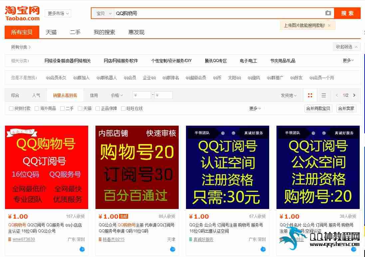Image resolution: width=365 pixels, height=257 pixels.
Task: Switch to list view layout
Action: pos(323,95)
